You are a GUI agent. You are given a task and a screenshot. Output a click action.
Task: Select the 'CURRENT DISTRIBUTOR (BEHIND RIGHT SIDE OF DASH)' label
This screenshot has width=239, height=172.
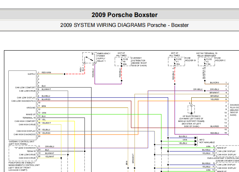(x=139, y=62)
